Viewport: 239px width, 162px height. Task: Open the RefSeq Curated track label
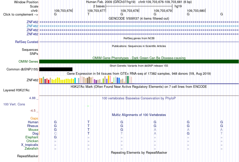(27, 42)
